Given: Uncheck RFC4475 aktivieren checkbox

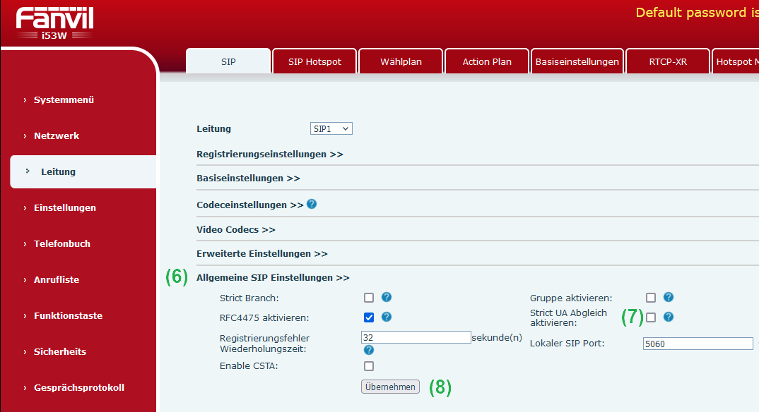Looking at the screenshot, I should tap(369, 317).
